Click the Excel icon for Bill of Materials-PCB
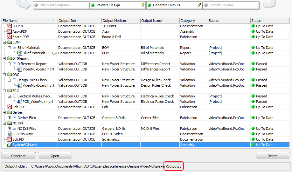 pyautogui.click(x=20, y=53)
